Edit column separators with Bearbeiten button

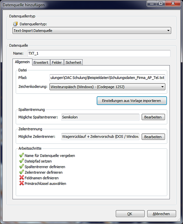coord(153,117)
